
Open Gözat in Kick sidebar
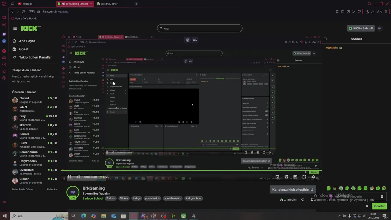coord(20,49)
